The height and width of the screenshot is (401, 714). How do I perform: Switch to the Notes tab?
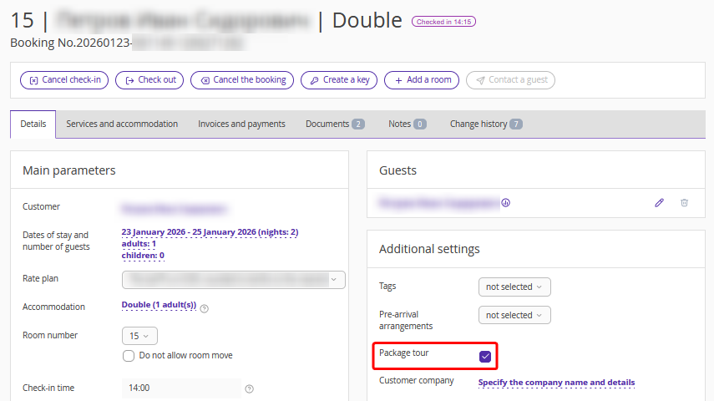[407, 124]
